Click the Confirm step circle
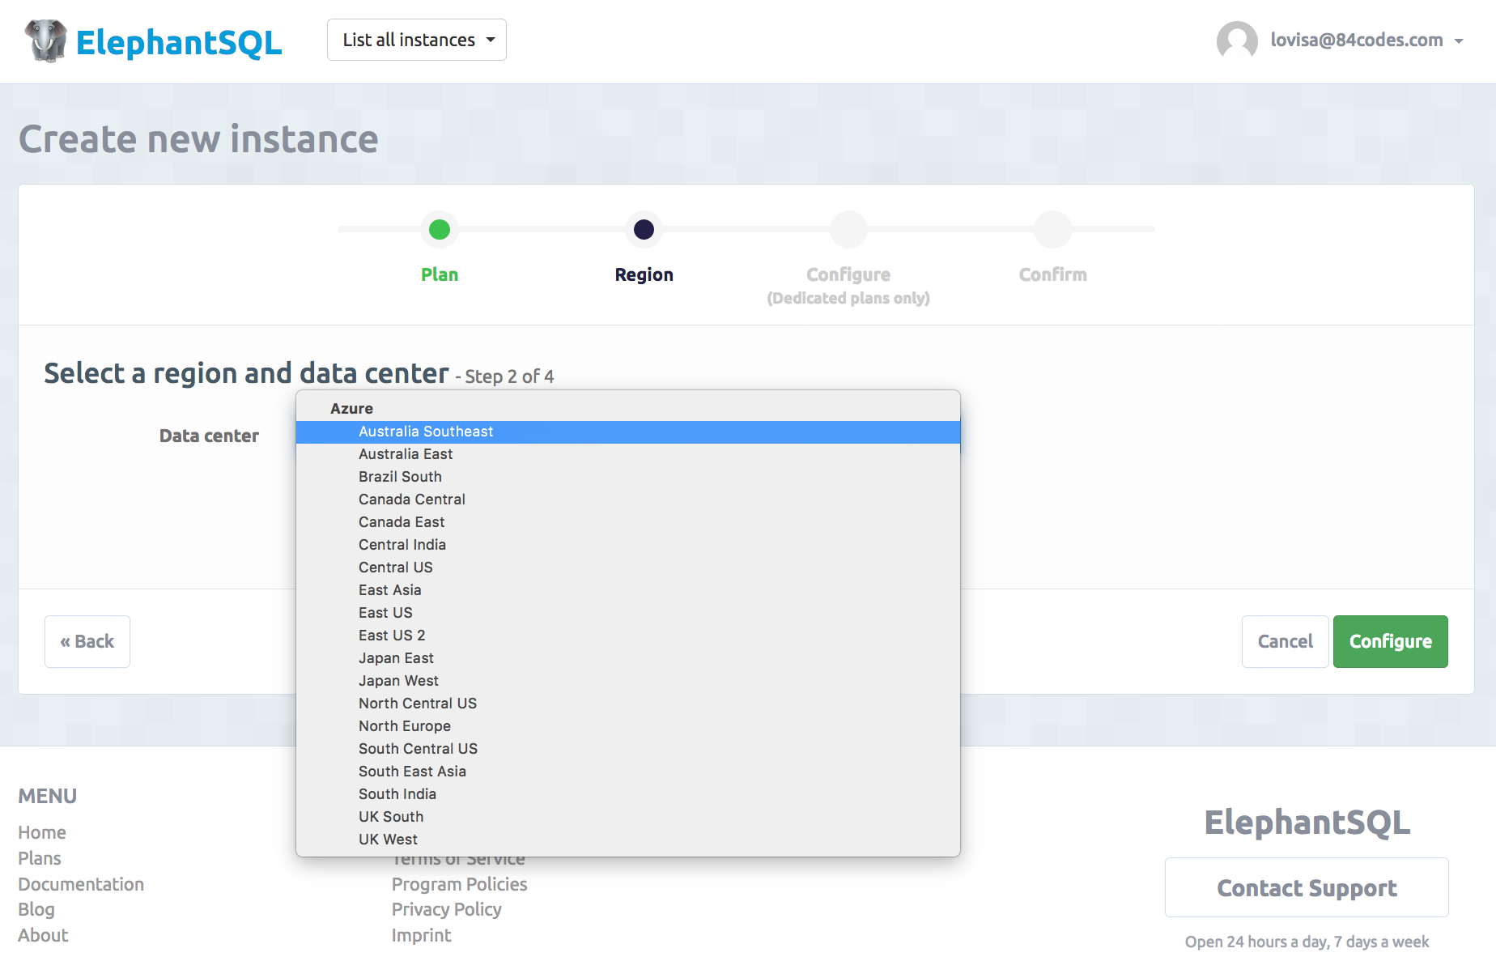 click(x=1052, y=230)
